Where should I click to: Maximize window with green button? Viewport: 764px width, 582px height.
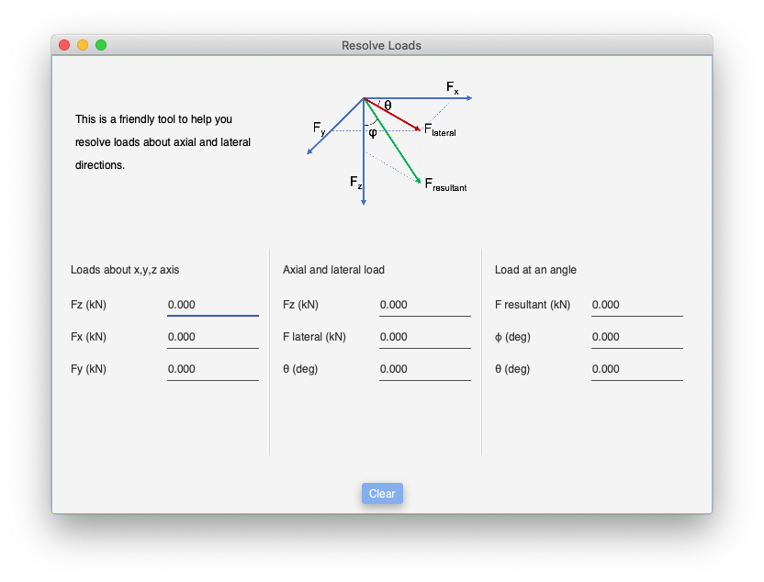click(101, 45)
